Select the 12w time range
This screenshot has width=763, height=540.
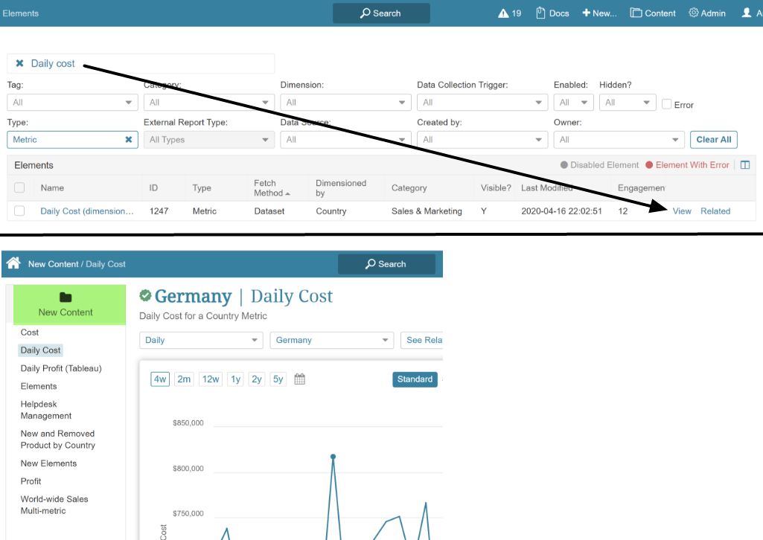211,379
